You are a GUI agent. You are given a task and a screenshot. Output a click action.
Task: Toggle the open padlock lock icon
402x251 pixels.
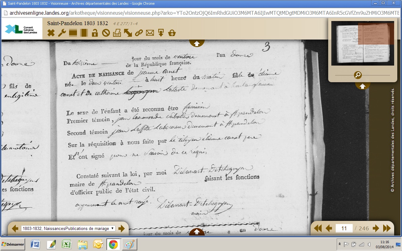pos(95,33)
